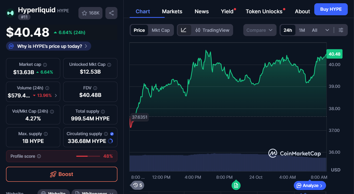Viewport: 354px width, 194px height.
Task: Expand Volume (24h) details arrow
Action: [x=56, y=95]
